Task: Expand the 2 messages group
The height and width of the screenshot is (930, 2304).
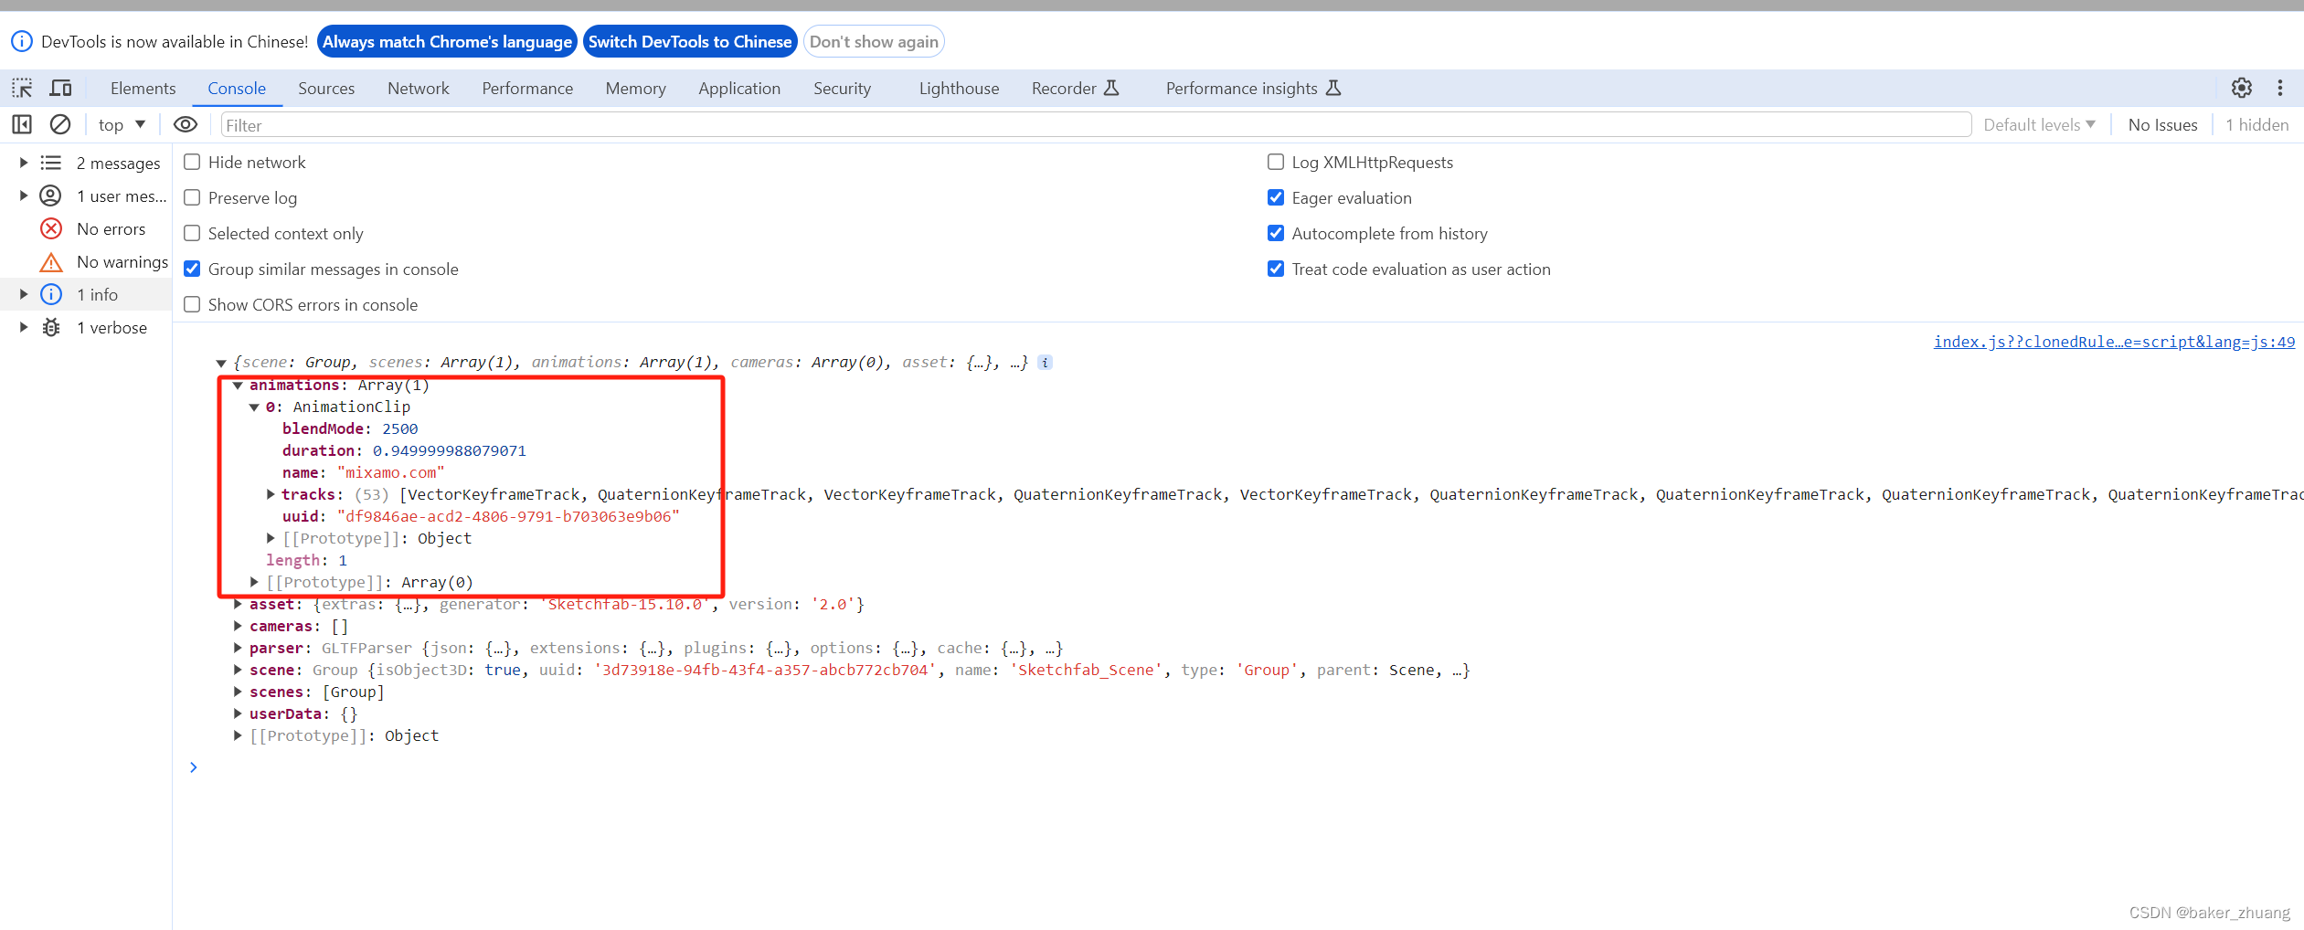Action: tap(24, 163)
